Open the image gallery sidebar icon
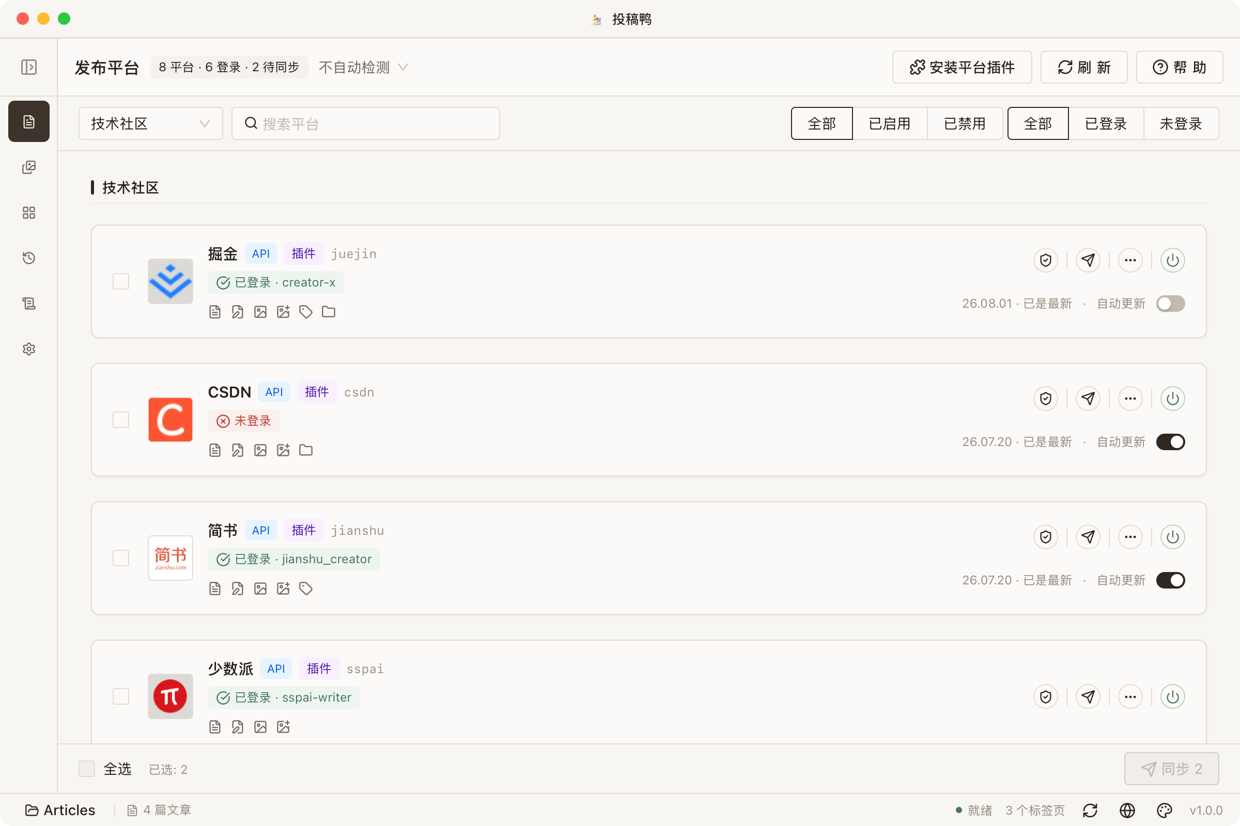The height and width of the screenshot is (826, 1240). pyautogui.click(x=29, y=167)
